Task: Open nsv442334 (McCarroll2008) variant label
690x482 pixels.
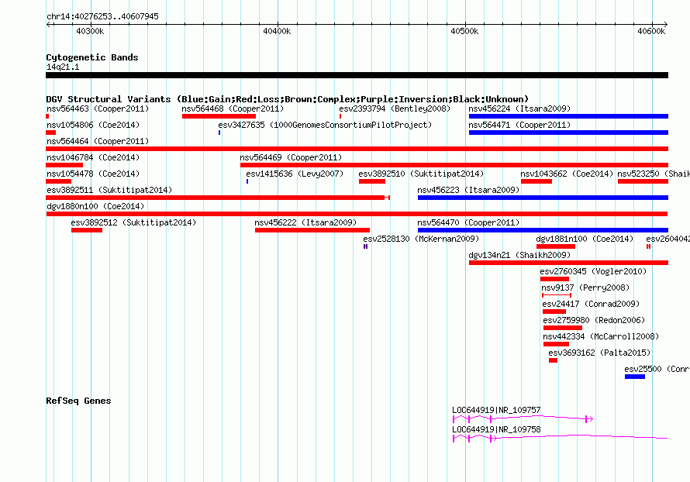Action: [601, 336]
